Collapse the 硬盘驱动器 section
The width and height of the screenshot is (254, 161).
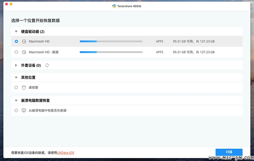[16, 32]
